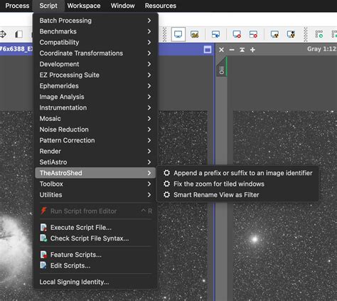This screenshot has height=301, width=337.
Task: Launch Smart Rename View as Filter script
Action: (x=237, y=195)
